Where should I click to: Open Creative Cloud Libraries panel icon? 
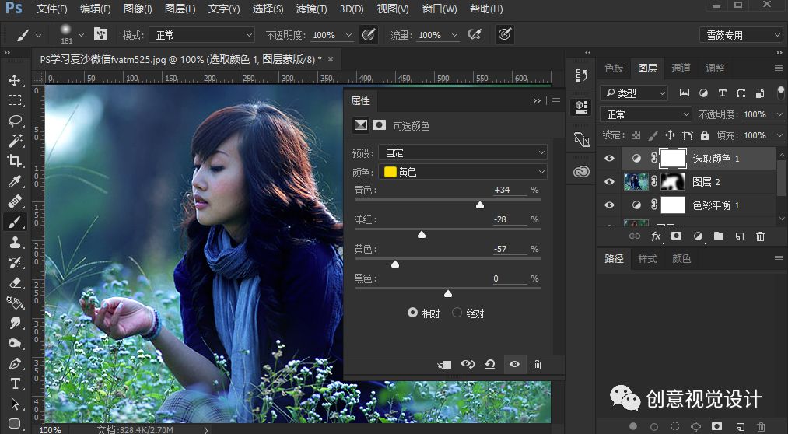[x=581, y=172]
